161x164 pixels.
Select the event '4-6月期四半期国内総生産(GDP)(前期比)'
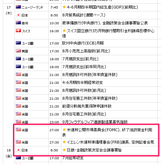coord(102,7)
